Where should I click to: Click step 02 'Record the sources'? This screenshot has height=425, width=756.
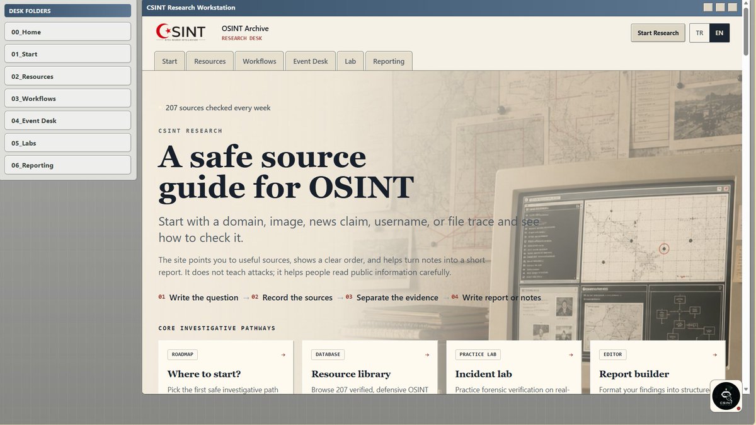(292, 298)
